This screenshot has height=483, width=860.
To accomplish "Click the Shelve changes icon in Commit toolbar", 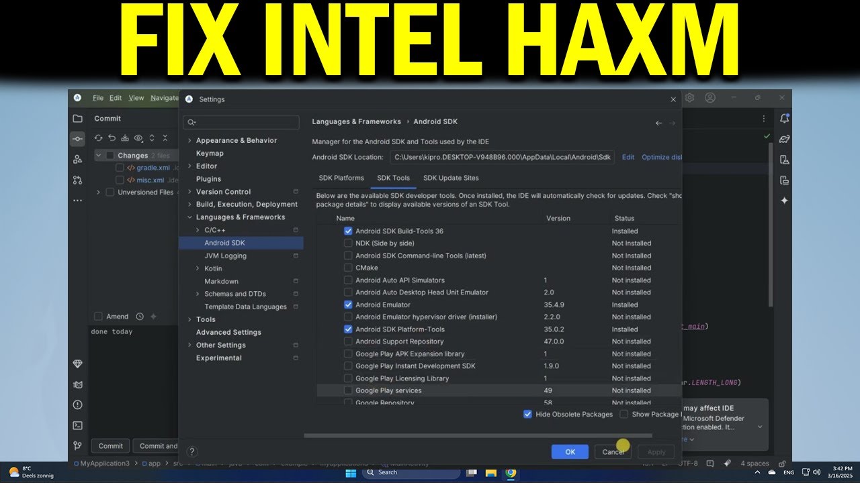I will [x=125, y=138].
